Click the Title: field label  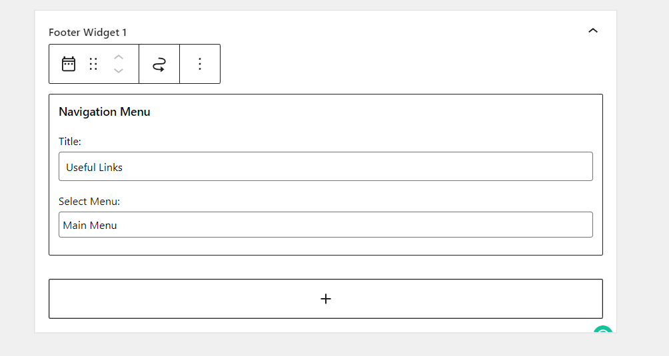click(70, 141)
